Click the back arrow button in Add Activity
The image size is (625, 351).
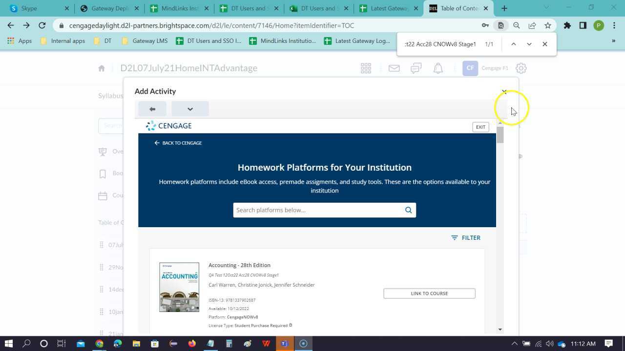152,109
